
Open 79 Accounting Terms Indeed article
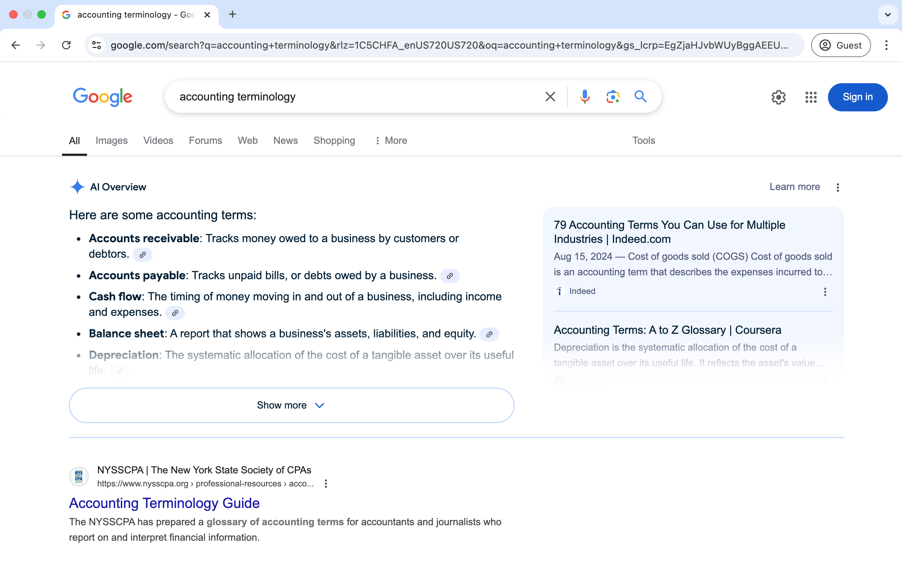coord(669,232)
